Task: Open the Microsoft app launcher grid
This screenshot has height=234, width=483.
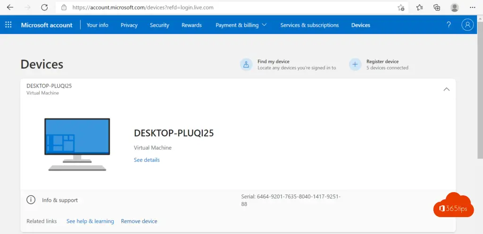Action: coord(8,25)
